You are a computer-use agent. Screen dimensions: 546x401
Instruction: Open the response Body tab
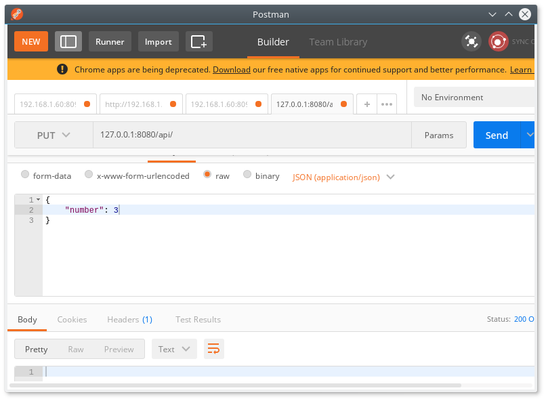27,320
